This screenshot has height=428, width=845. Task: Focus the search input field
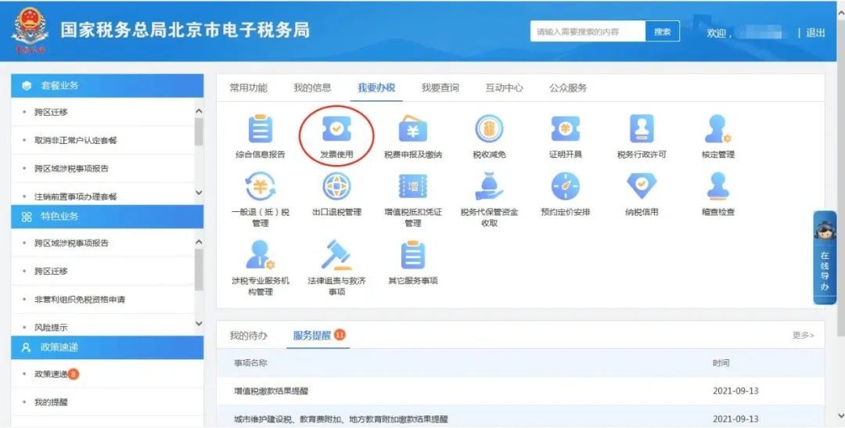pyautogui.click(x=588, y=31)
